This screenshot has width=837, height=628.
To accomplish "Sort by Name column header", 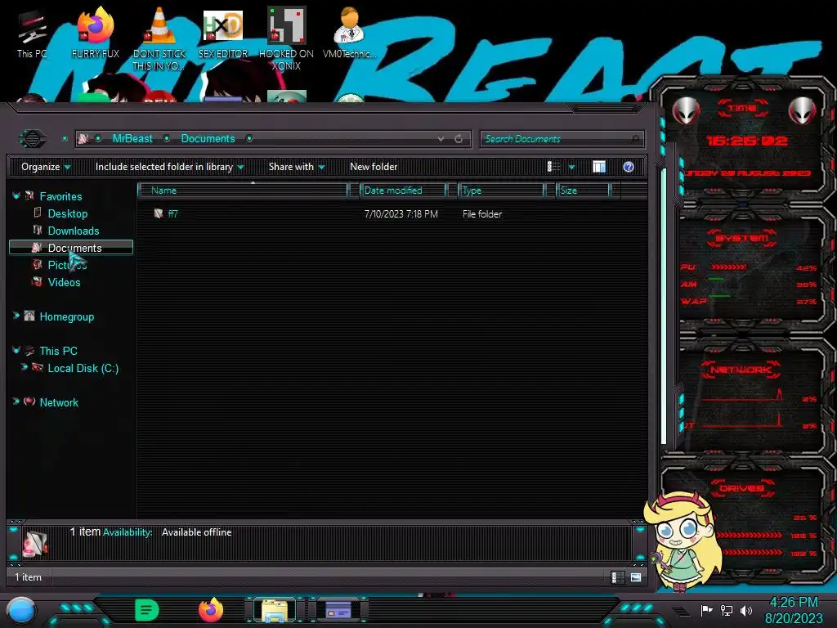I will 243,190.
